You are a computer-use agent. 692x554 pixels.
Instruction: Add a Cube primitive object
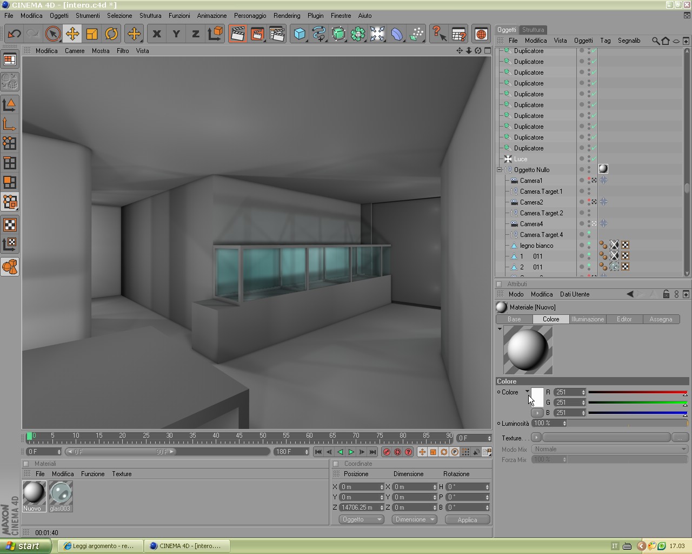pyautogui.click(x=300, y=34)
